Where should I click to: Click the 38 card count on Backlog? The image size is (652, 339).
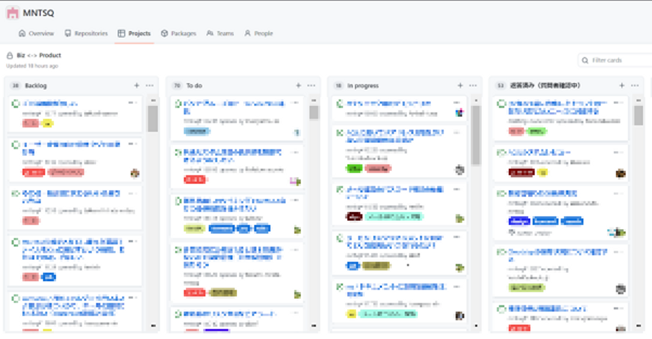click(15, 86)
